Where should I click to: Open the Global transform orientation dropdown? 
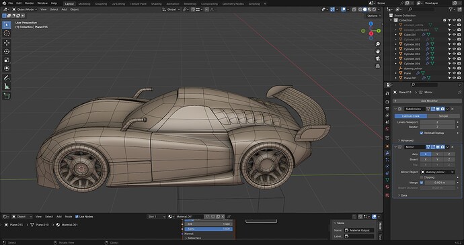(171, 9)
